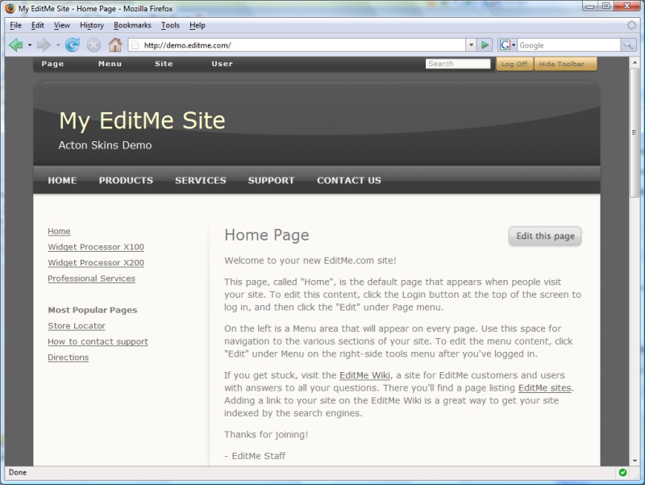Open the File menu

(15, 25)
